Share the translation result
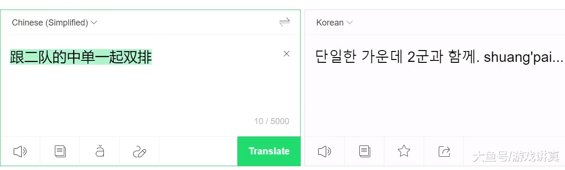This screenshot has height=170, width=565. coord(444,151)
